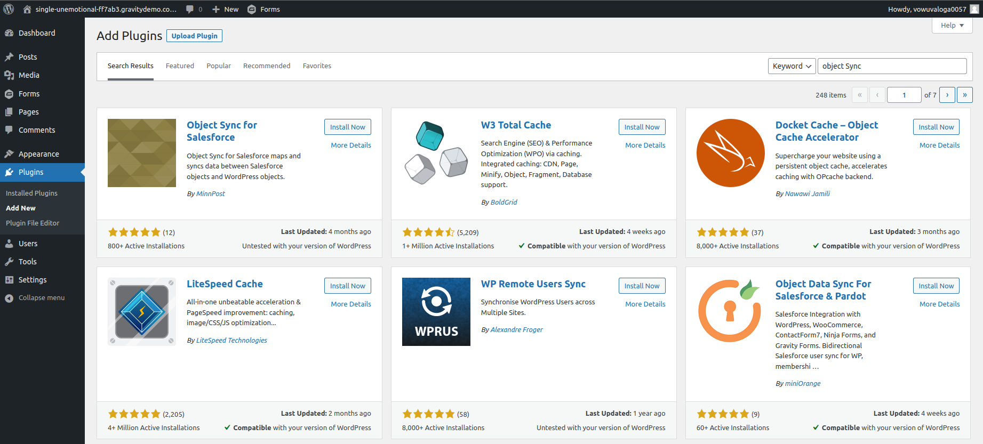Open WP Remote Users Sync title link
Image resolution: width=983 pixels, height=444 pixels.
(533, 284)
